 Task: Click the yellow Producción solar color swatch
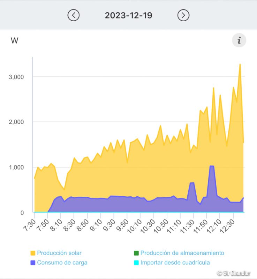click(x=33, y=253)
